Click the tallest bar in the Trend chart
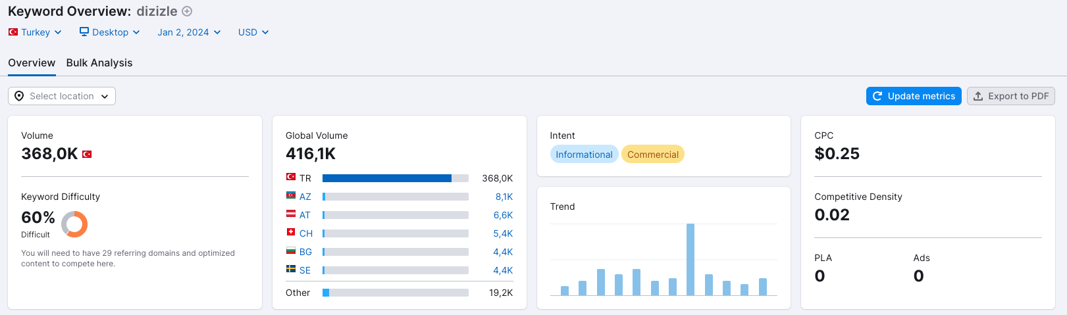 point(690,260)
